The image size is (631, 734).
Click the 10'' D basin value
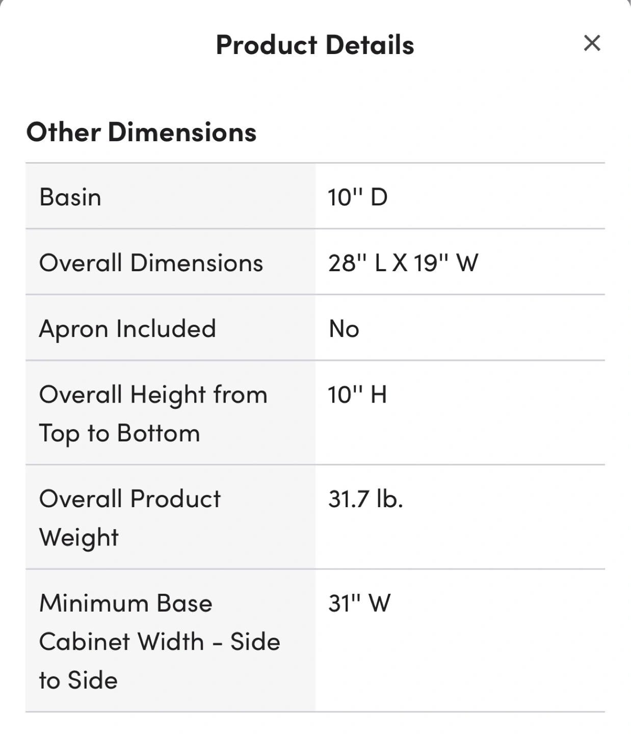pos(357,197)
